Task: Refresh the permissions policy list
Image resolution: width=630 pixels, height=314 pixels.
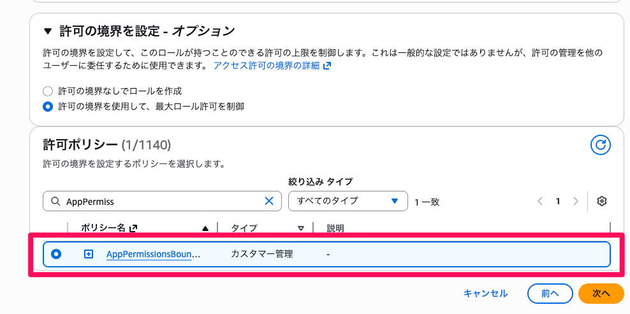Action: tap(601, 146)
